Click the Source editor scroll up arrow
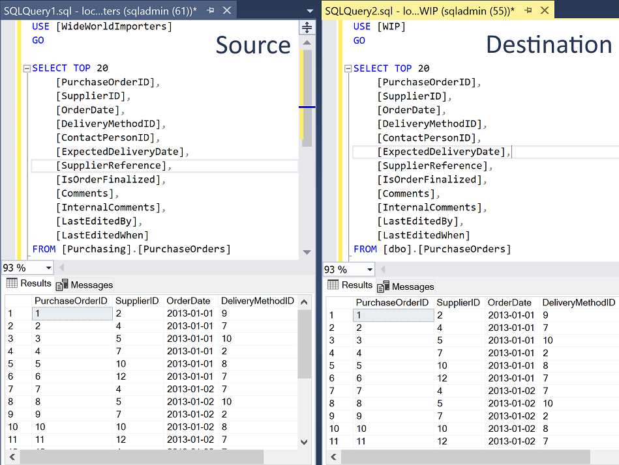 tap(307, 42)
